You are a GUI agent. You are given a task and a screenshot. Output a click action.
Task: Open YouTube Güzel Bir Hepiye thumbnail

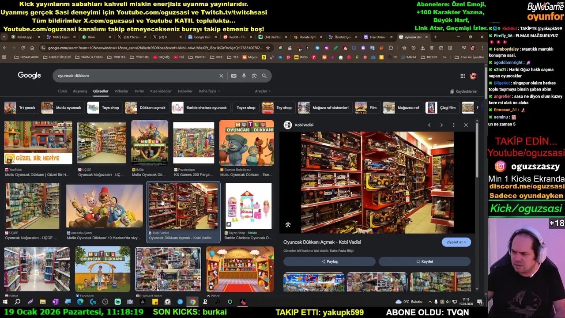coord(38,142)
